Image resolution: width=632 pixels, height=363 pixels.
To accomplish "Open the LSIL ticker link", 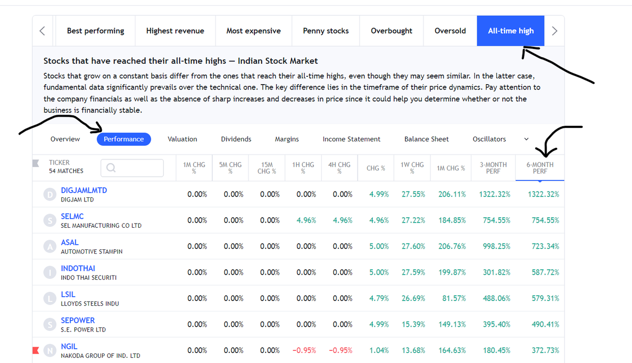I will tap(68, 294).
